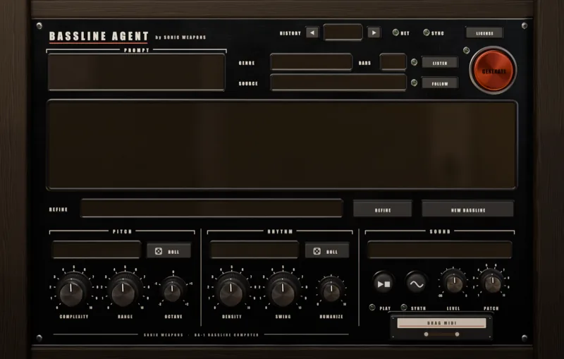Viewport: 564px width, 359px height.
Task: Click the Octave knob
Action: pyautogui.click(x=173, y=291)
